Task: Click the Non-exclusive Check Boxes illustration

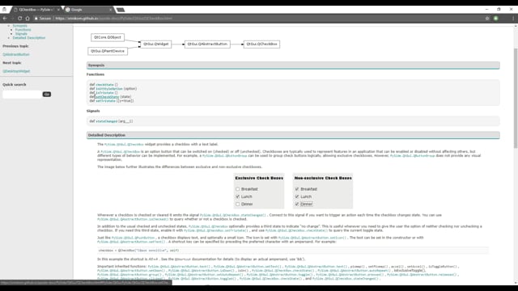Action: (323, 191)
